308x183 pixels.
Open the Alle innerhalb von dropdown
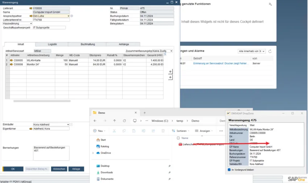pyautogui.click(x=251, y=51)
